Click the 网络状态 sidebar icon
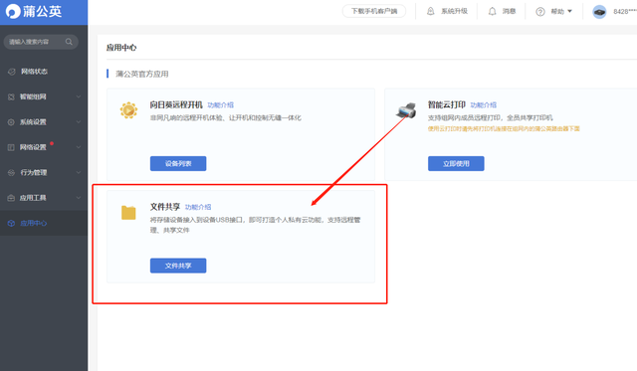Image resolution: width=637 pixels, height=371 pixels. 11,72
